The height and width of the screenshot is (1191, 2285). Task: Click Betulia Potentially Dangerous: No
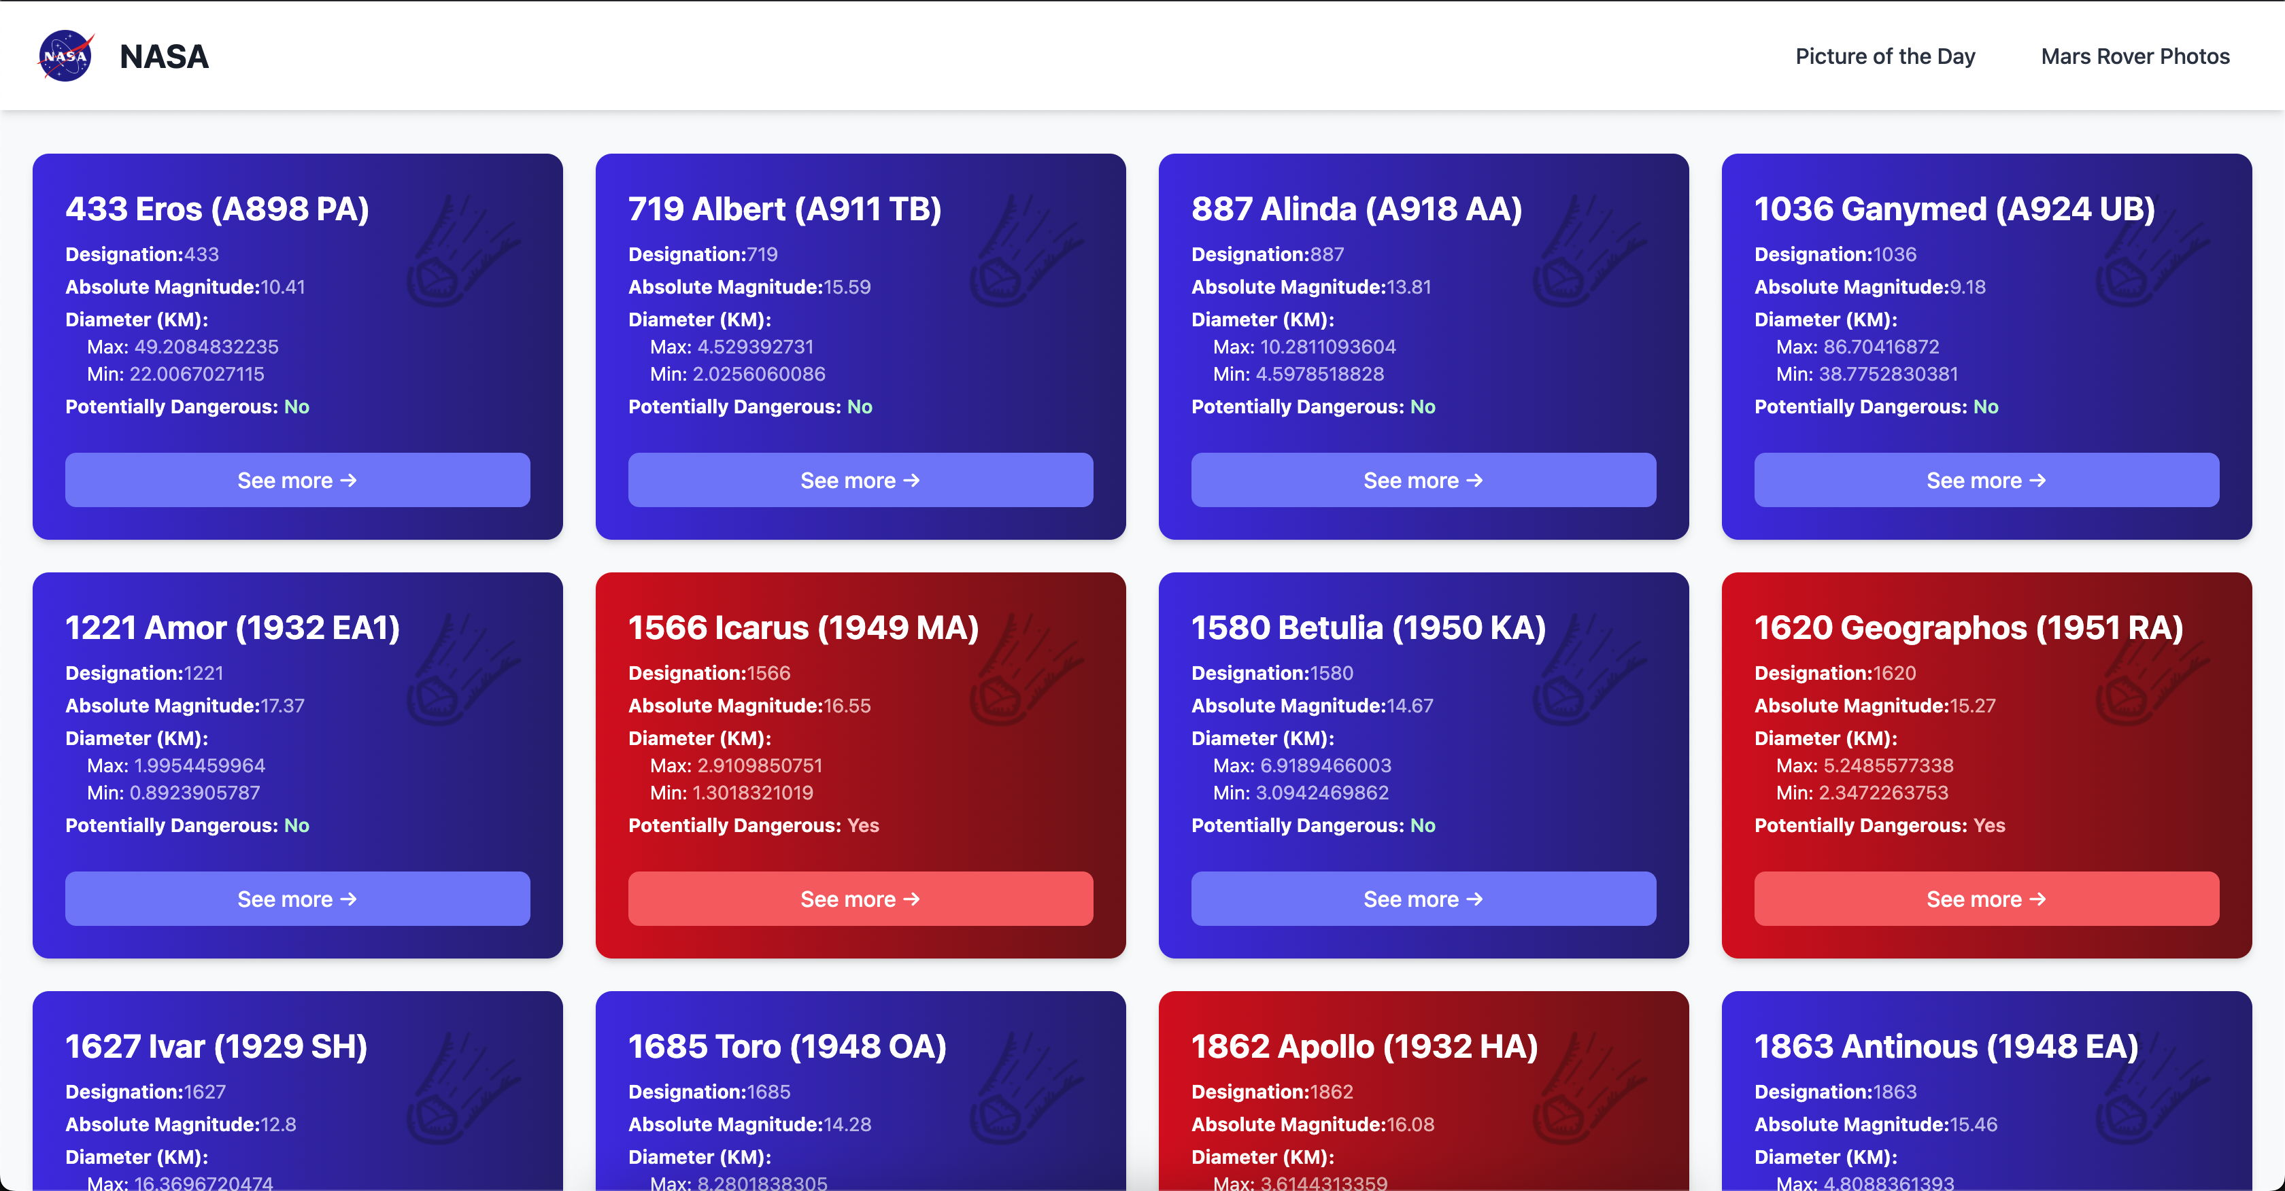pyautogui.click(x=1314, y=826)
